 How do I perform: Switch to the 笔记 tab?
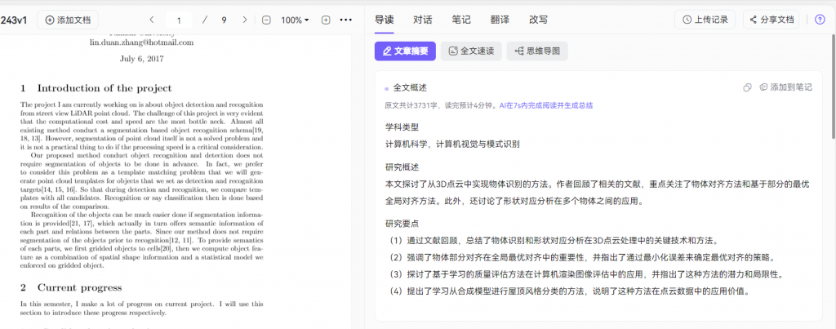click(461, 20)
